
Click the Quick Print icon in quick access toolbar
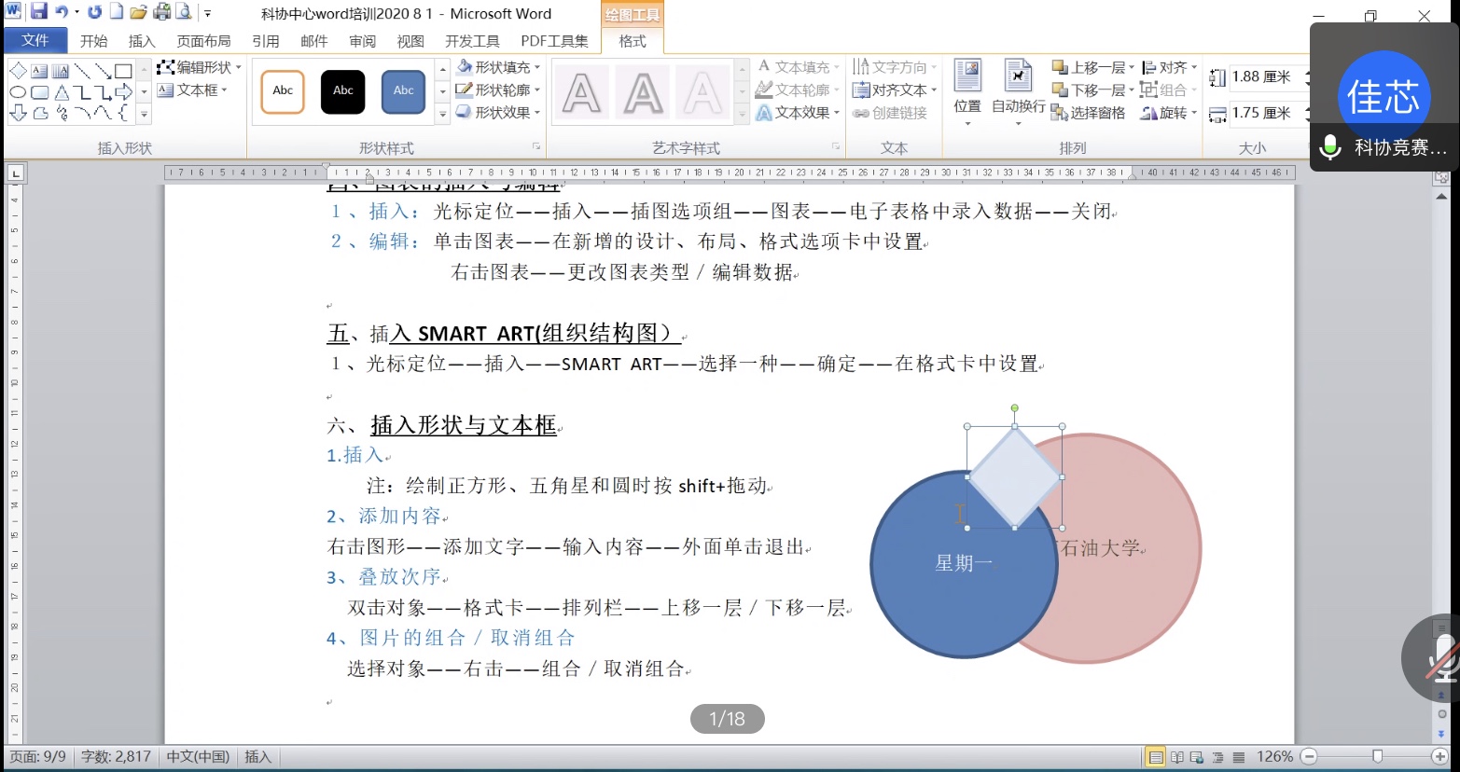tap(162, 12)
